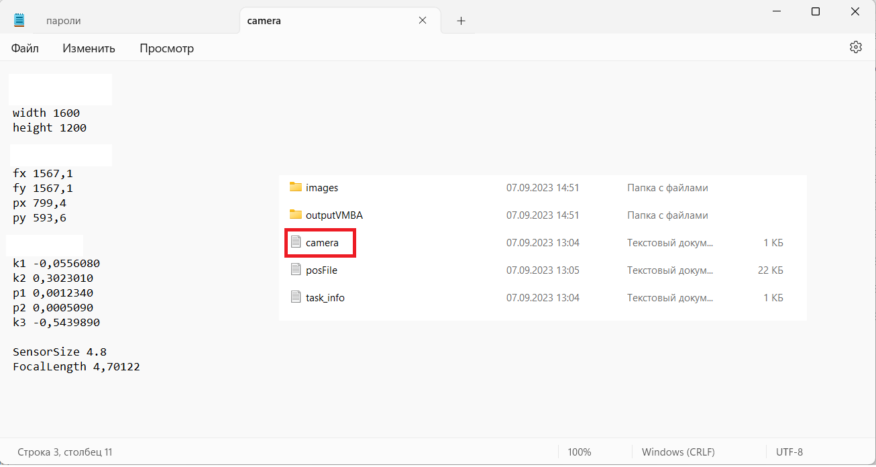
Task: Click images date 07.09.2023 14:51
Action: (543, 188)
